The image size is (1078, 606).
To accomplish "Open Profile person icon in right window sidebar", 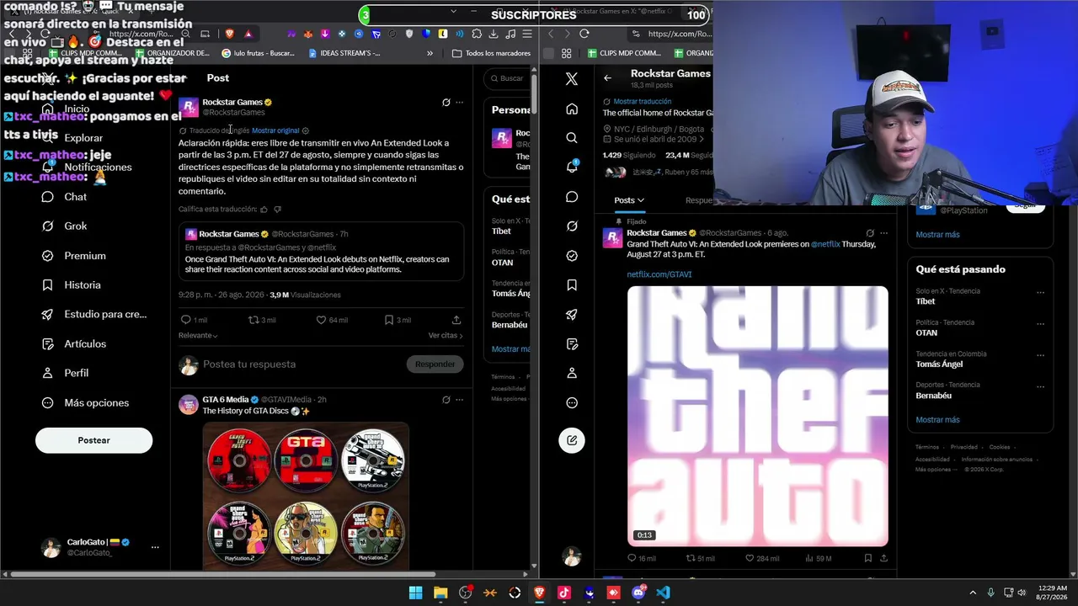I will pos(572,373).
